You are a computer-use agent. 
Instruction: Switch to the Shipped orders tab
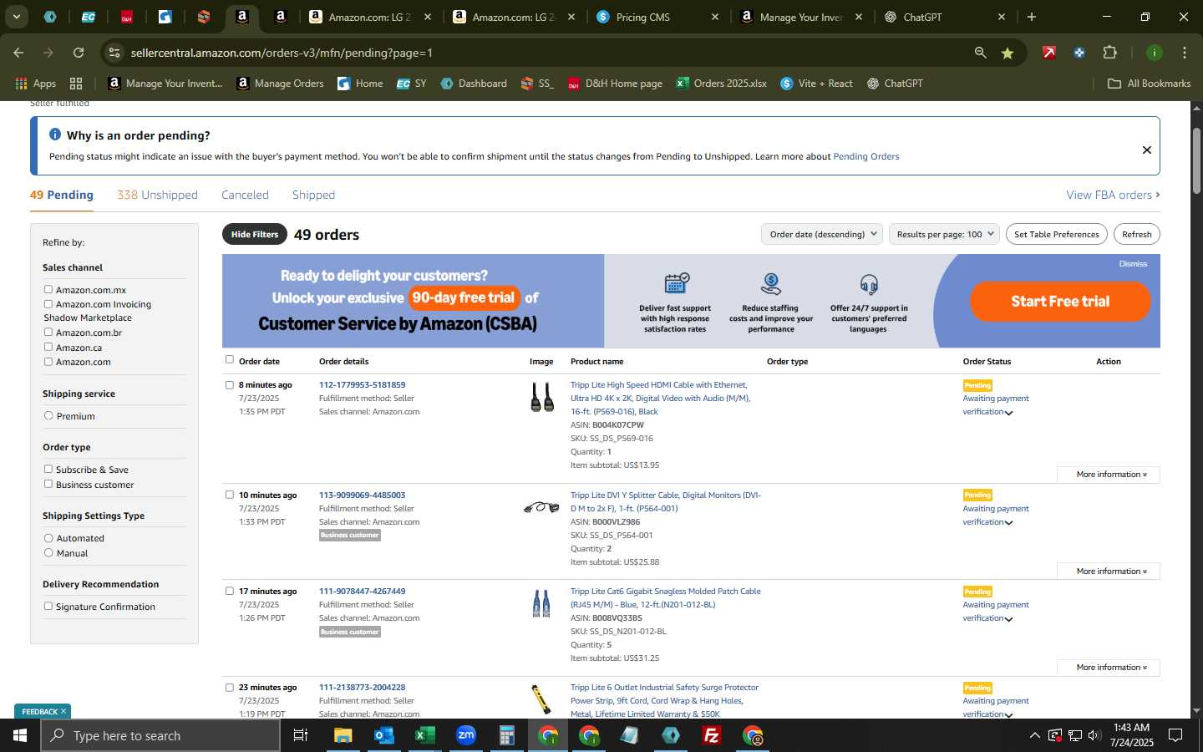[x=313, y=195]
